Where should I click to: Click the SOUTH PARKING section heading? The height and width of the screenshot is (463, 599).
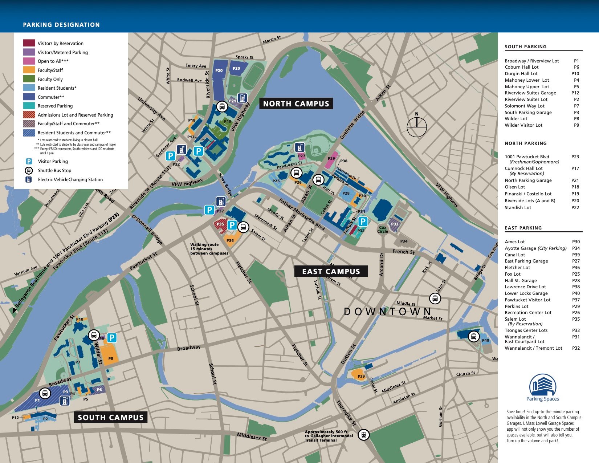tap(525, 46)
